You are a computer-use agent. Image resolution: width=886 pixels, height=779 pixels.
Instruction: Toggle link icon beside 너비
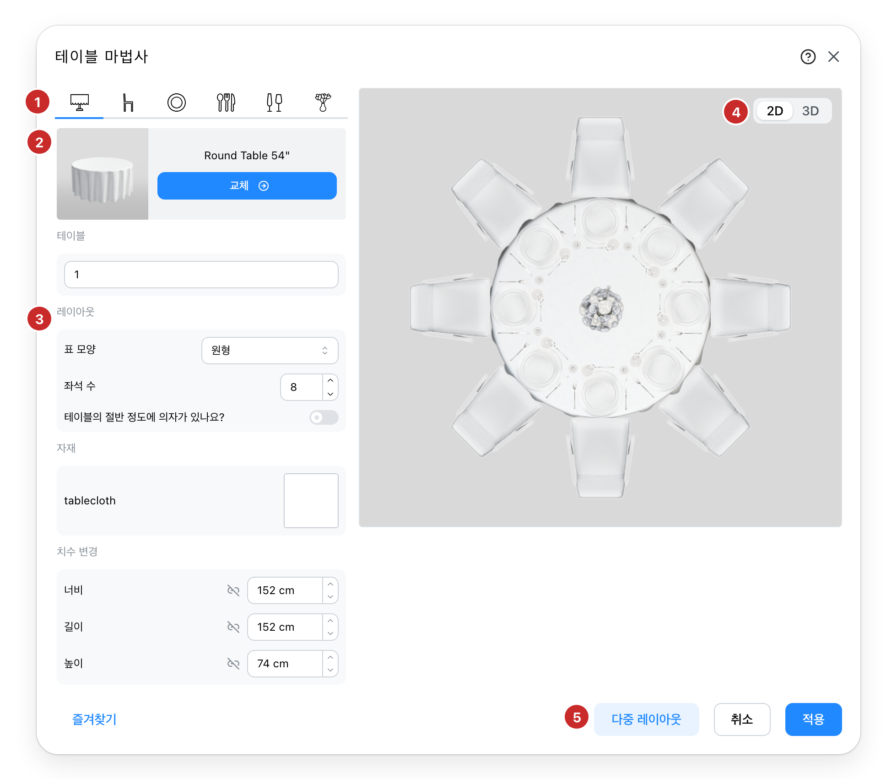click(233, 590)
